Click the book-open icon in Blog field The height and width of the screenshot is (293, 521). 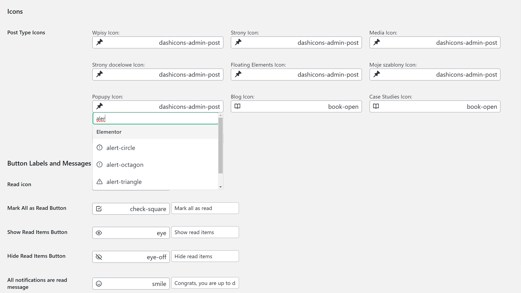coord(237,106)
